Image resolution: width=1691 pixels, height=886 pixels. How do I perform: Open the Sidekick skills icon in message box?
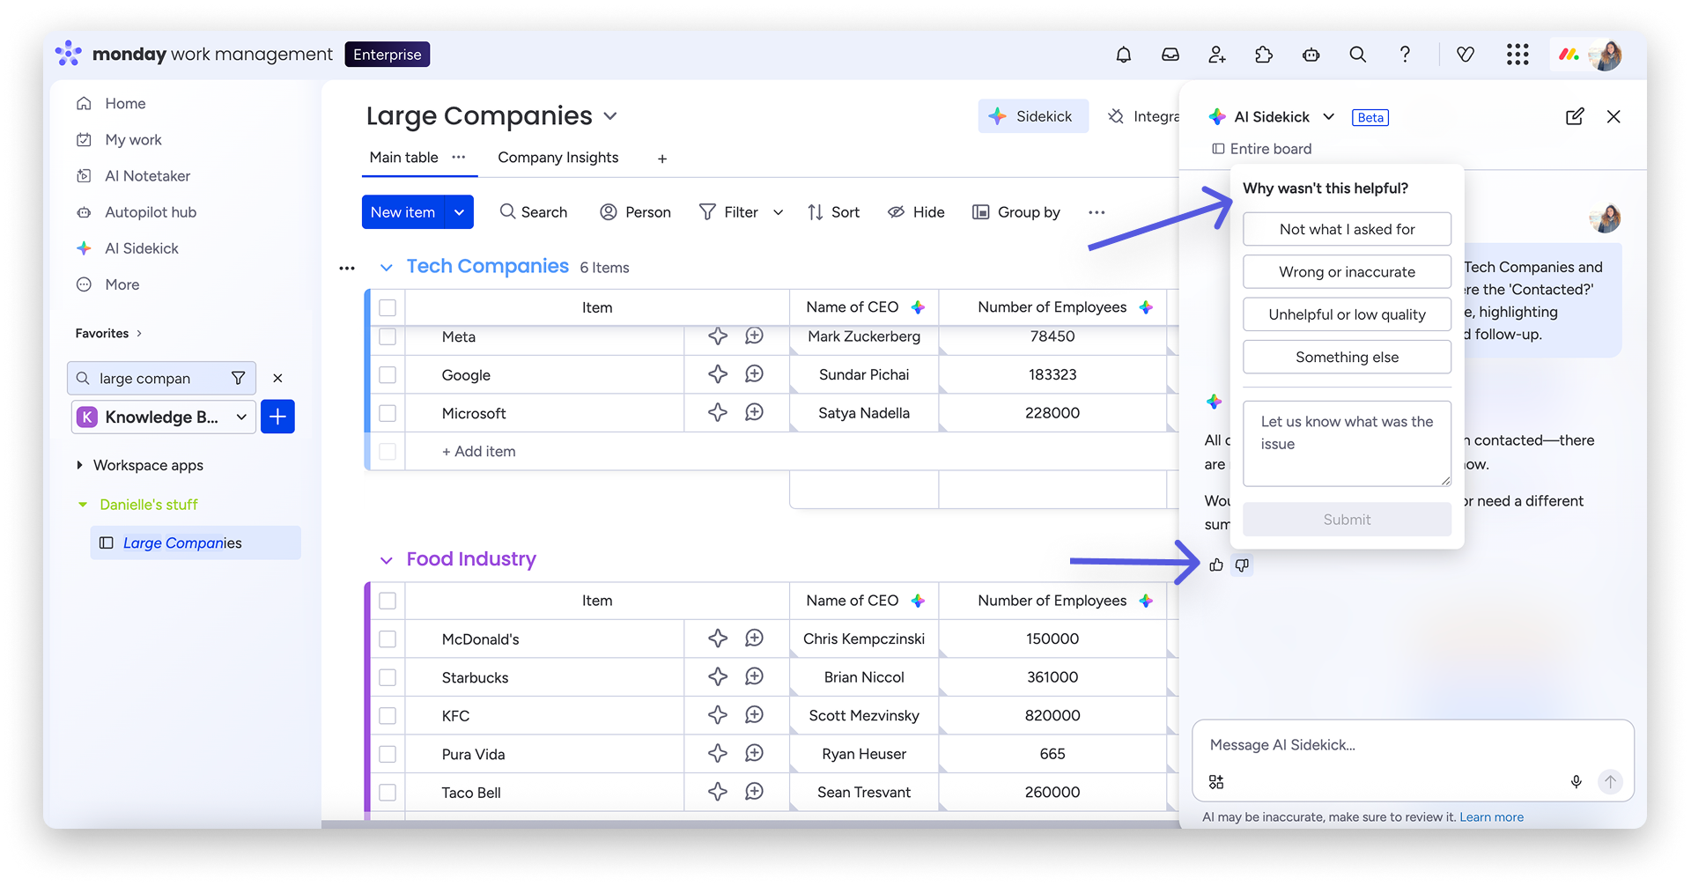point(1216,782)
